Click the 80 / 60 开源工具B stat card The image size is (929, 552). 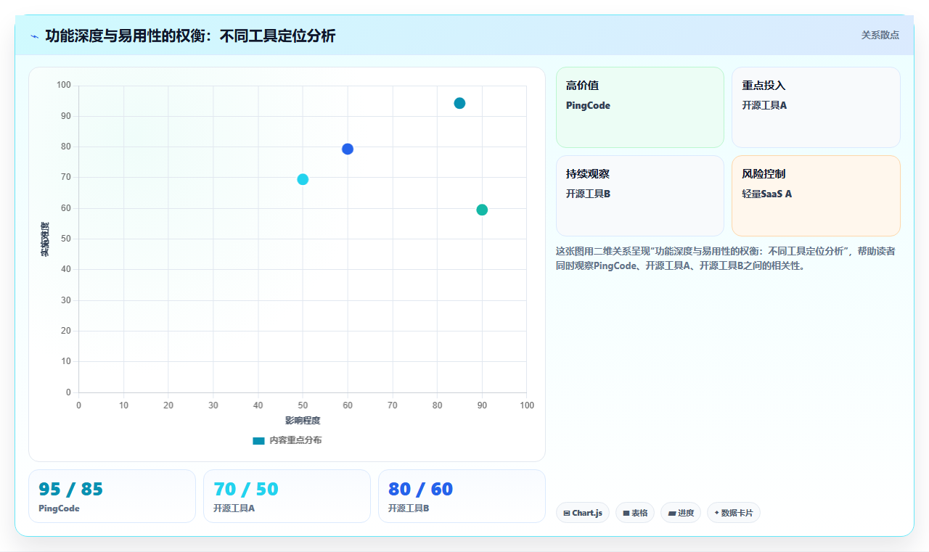[462, 496]
